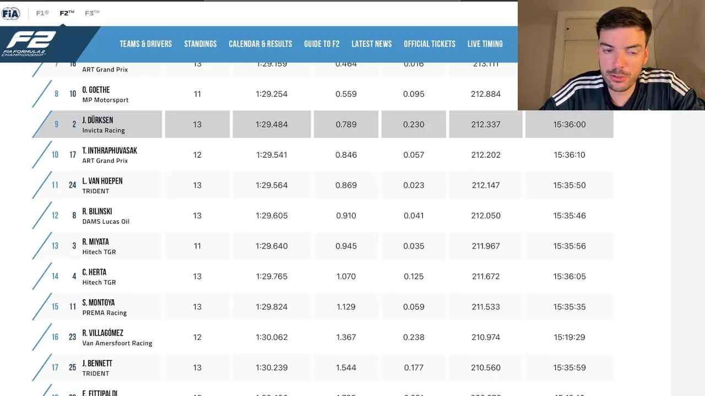This screenshot has width=705, height=396.
Task: Switch to the F3 site tab
Action: click(x=92, y=13)
